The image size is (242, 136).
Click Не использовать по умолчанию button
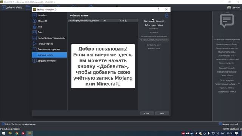click(154, 40)
